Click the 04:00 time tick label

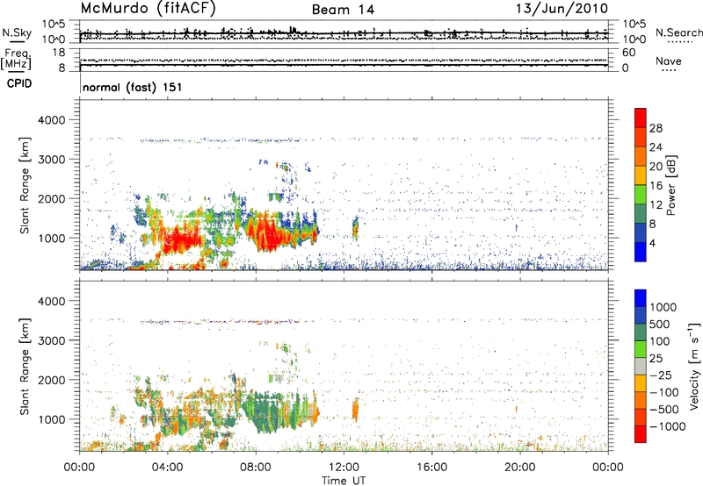168,468
